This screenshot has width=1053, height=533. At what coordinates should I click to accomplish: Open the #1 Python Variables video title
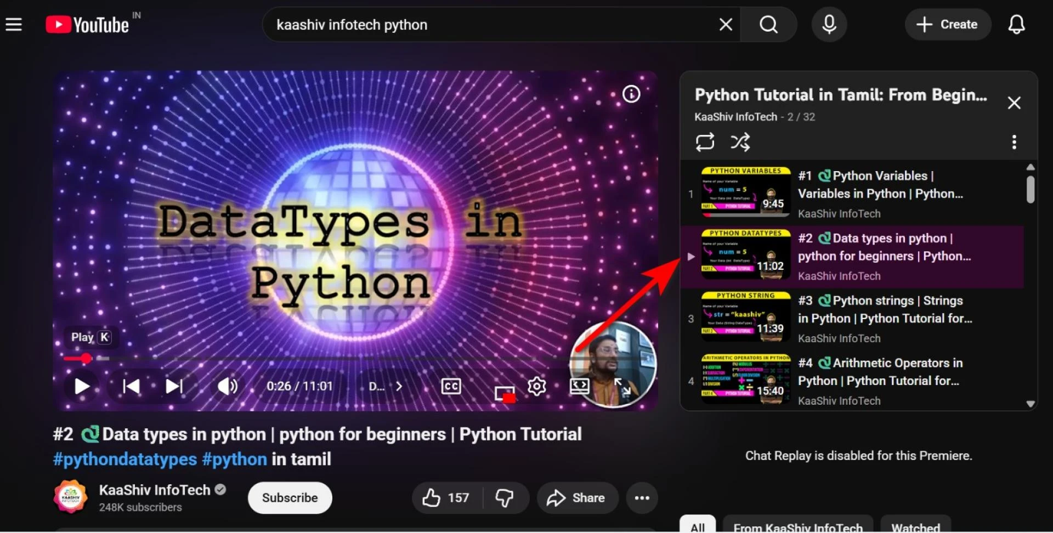pyautogui.click(x=880, y=185)
